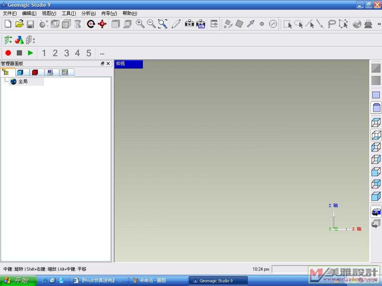
Task: Select the 全局 tree item
Action: point(23,82)
